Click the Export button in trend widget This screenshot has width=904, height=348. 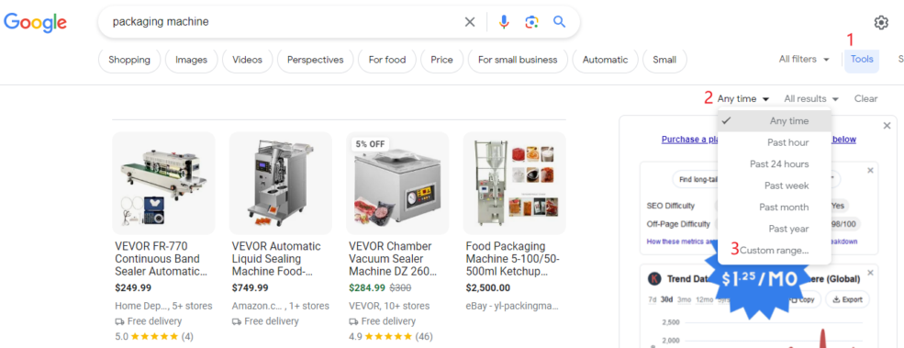847,299
